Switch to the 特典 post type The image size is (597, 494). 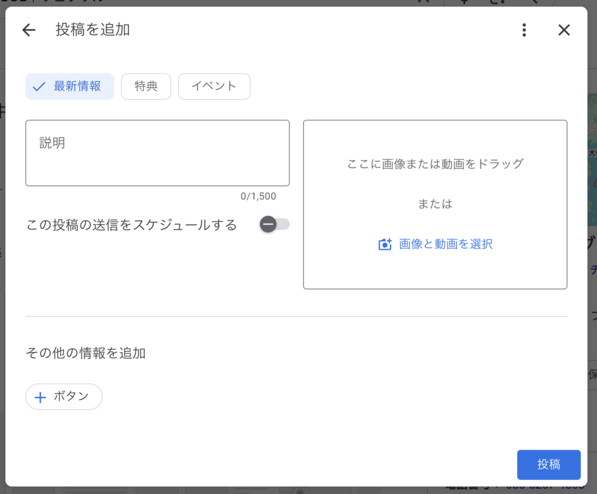[x=146, y=86]
